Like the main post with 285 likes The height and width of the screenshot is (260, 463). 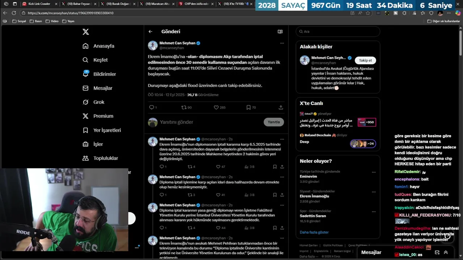[220, 107]
